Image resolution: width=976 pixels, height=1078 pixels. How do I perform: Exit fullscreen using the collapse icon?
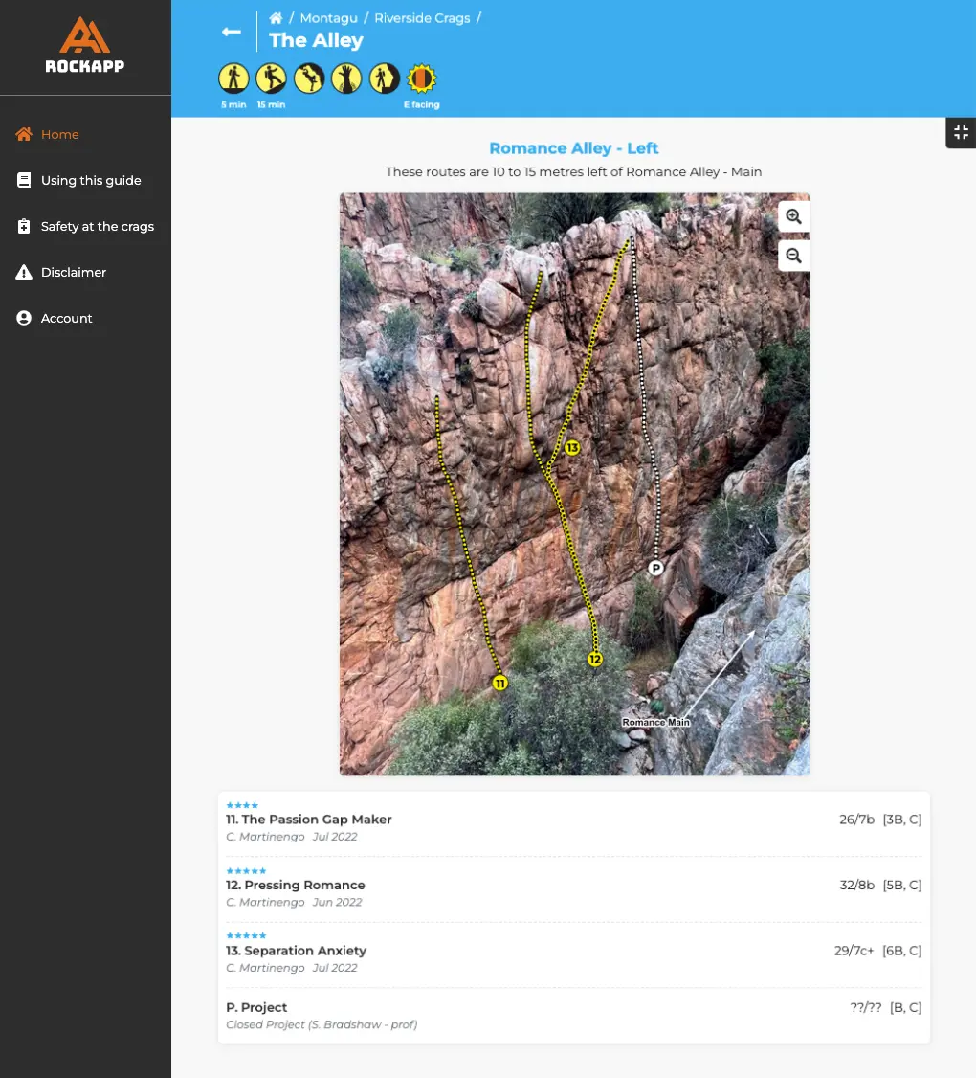(x=961, y=133)
